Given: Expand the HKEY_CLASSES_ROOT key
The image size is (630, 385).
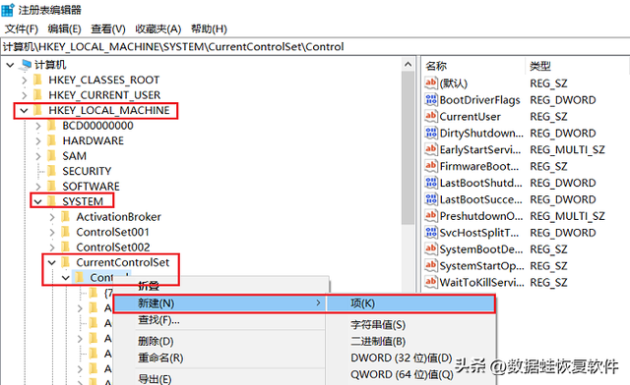Looking at the screenshot, I should (x=24, y=80).
